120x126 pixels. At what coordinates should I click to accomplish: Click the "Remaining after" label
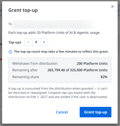coord(25,70)
